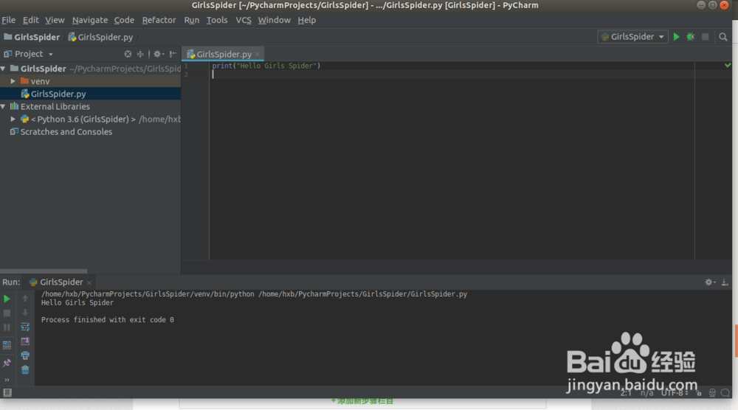Image resolution: width=738 pixels, height=410 pixels.
Task: Click the down arrow in Run panel
Action: pos(25,312)
